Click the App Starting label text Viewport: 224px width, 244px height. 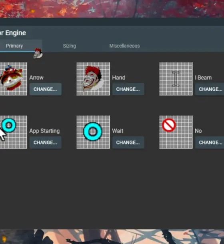[x=44, y=131]
